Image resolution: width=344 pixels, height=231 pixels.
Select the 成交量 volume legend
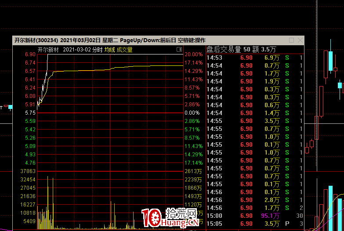124,50
